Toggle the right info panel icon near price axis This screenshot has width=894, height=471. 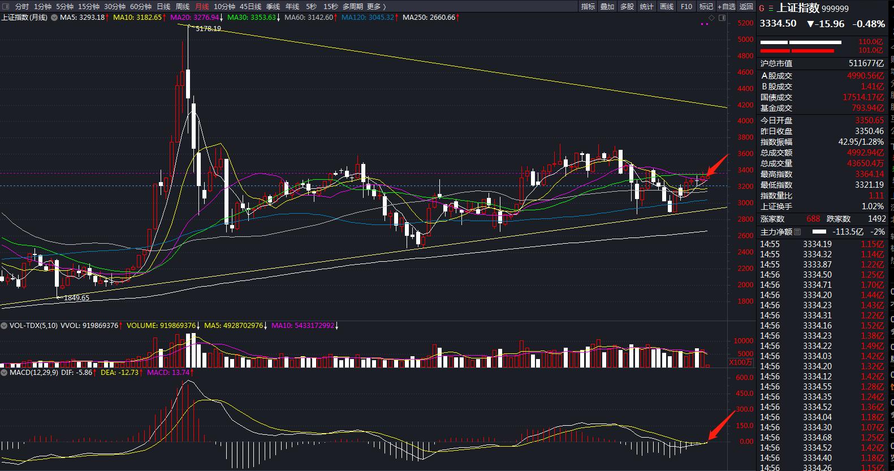click(722, 18)
